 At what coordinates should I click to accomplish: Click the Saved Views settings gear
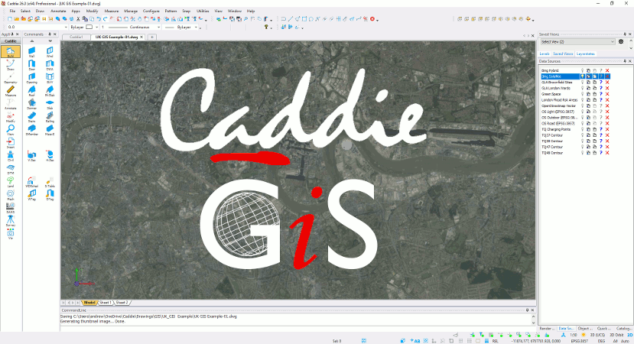click(621, 41)
